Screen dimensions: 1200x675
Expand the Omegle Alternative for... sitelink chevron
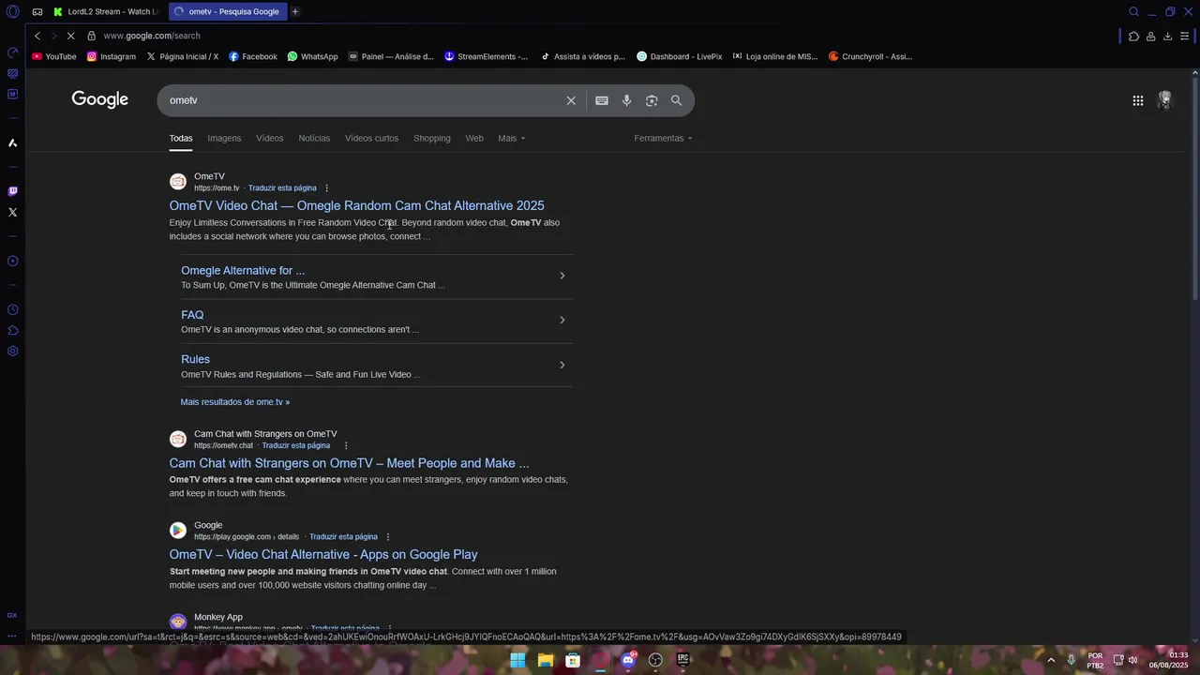562,276
